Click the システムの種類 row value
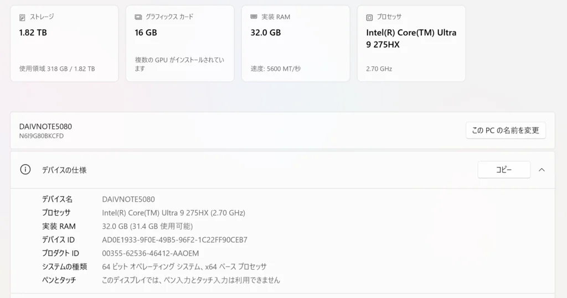This screenshot has height=298, width=567. pyautogui.click(x=184, y=266)
